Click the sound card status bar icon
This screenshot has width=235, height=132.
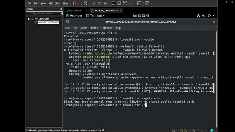[x=194, y=131]
